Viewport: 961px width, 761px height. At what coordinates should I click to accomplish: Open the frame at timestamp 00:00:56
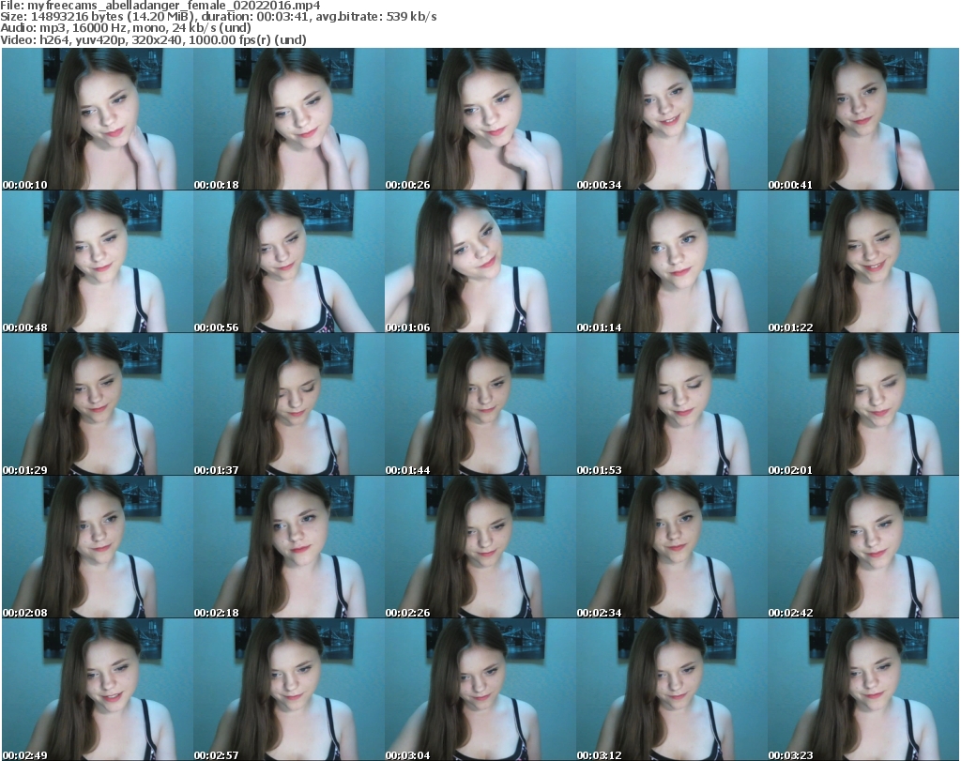pyautogui.click(x=289, y=262)
